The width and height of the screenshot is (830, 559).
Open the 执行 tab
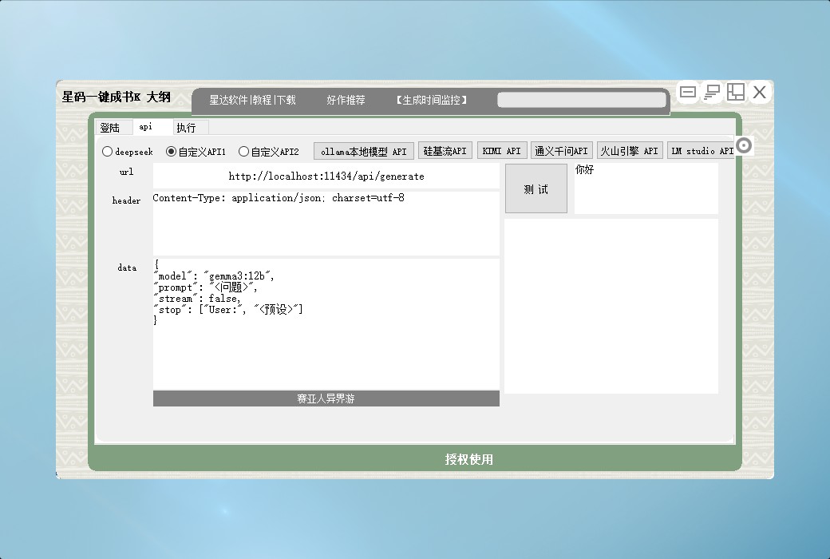(x=186, y=128)
